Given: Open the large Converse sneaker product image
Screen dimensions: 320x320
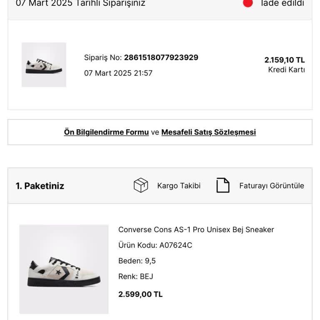Looking at the screenshot, I should pyautogui.click(x=64, y=269).
